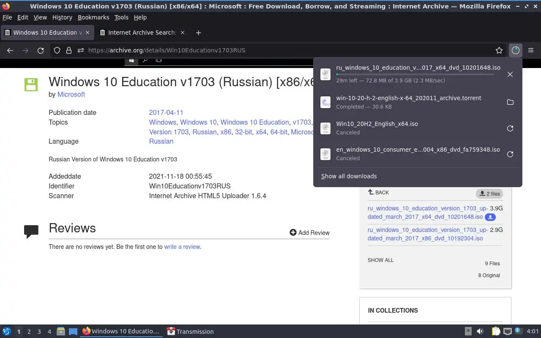
Task: Open the file manager taskbar icon
Action: tap(61, 332)
